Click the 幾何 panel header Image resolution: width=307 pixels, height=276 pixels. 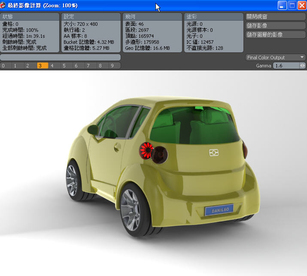click(x=152, y=17)
